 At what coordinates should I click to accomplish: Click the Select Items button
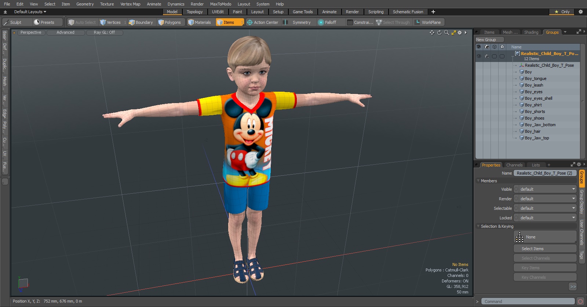coord(545,249)
